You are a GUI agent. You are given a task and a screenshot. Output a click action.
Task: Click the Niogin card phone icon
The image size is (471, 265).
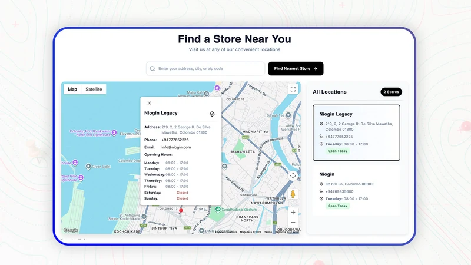(x=321, y=191)
